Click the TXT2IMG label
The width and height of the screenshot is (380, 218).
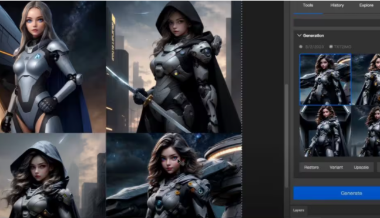click(342, 46)
